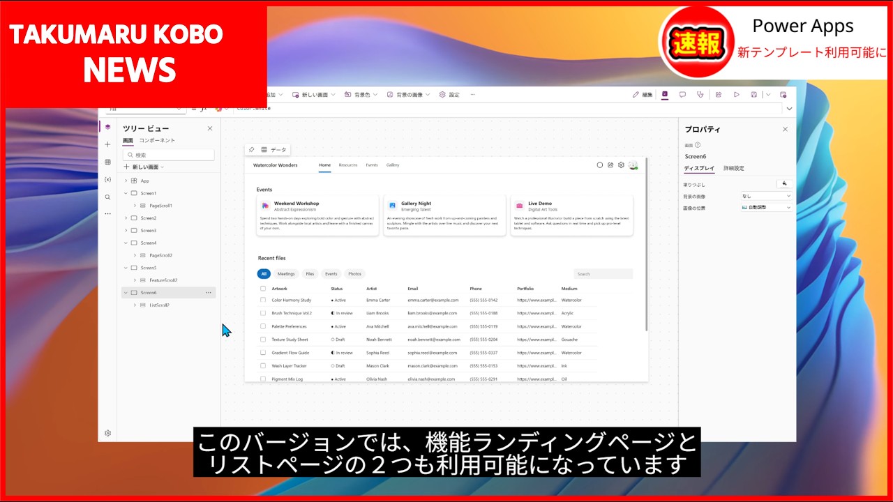Click the 編集 pencil button

point(643,95)
